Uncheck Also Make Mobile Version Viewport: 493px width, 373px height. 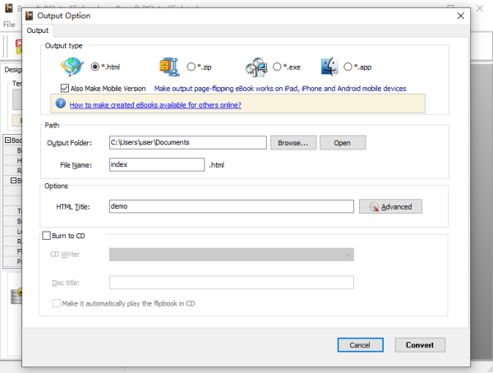click(65, 89)
